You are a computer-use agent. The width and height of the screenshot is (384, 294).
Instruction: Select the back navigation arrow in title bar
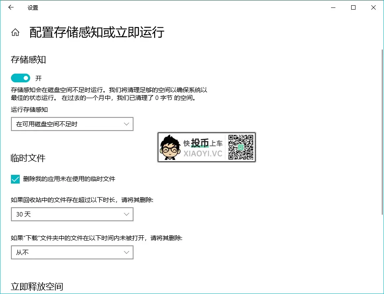[11, 7]
